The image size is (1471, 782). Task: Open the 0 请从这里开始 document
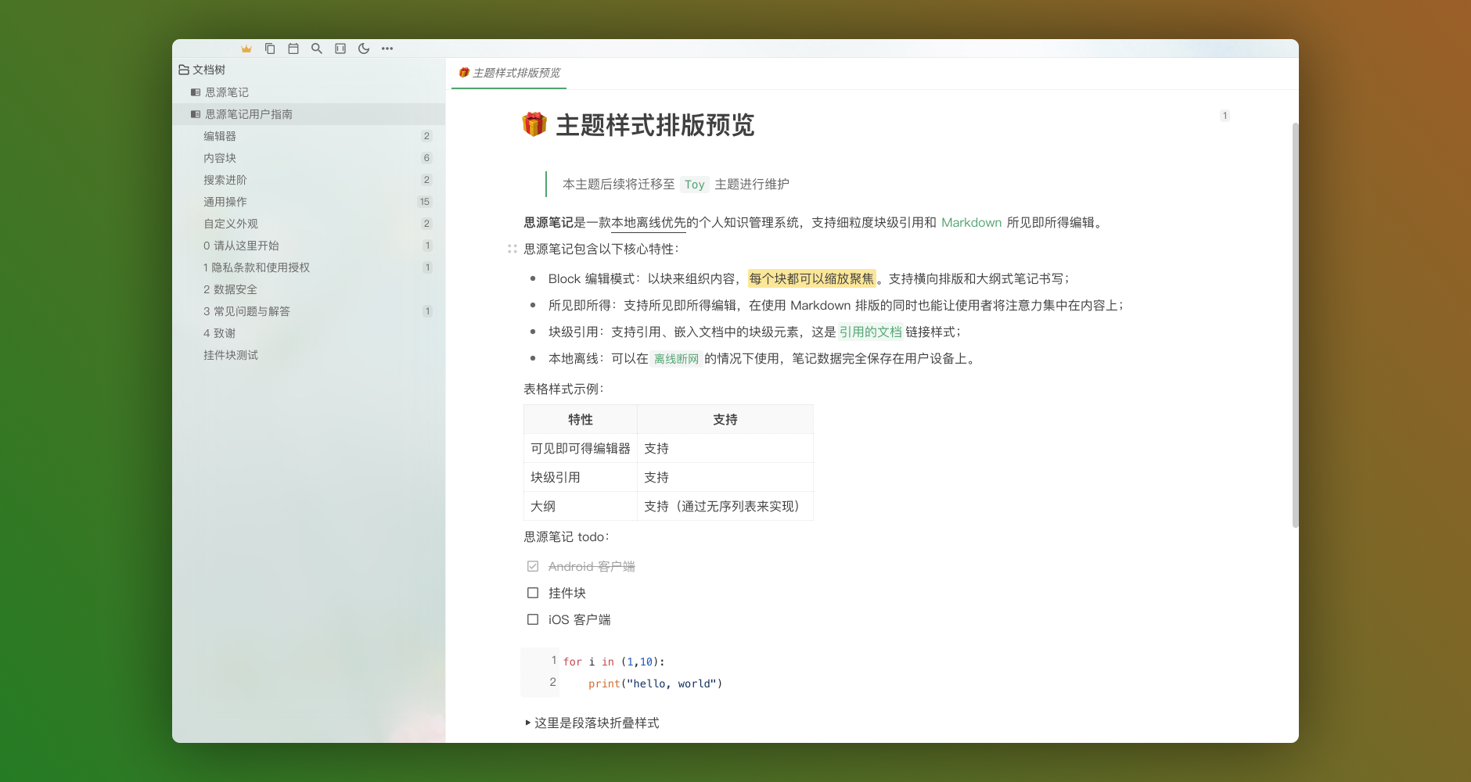point(309,246)
